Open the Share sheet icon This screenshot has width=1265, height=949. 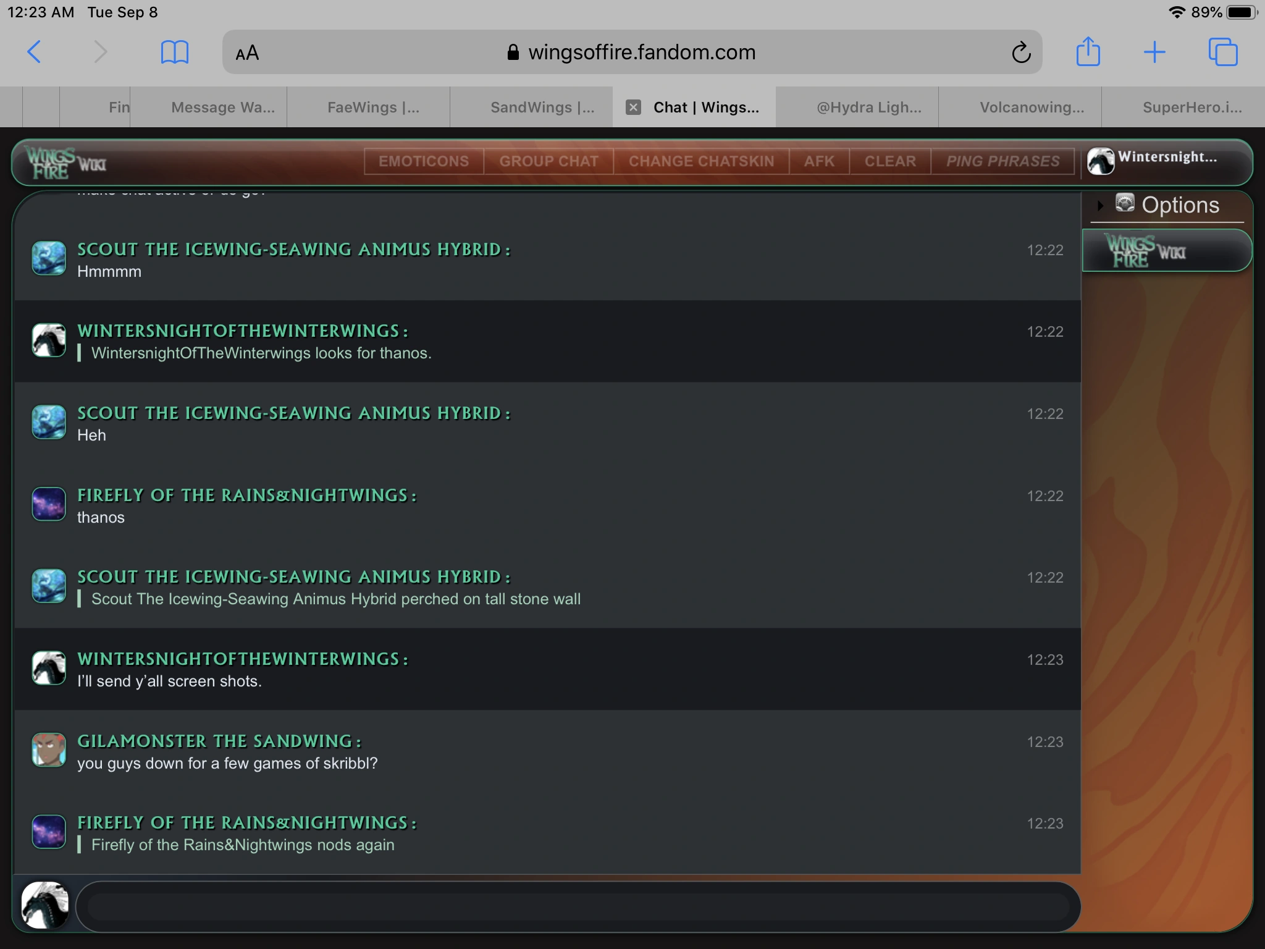tap(1088, 52)
